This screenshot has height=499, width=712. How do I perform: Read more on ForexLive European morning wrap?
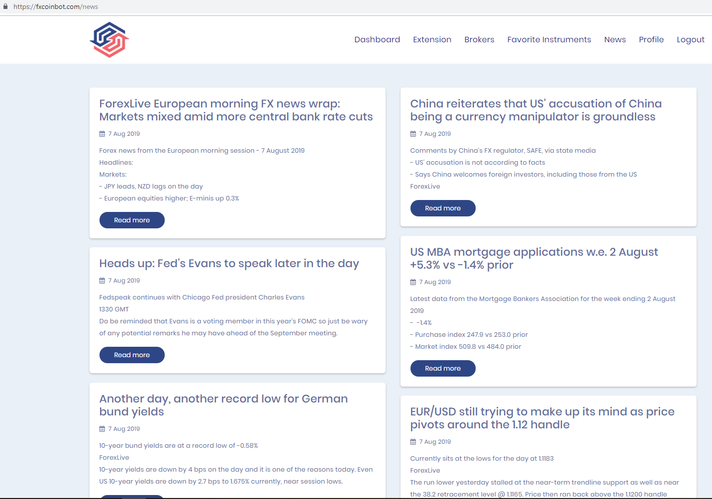[132, 220]
